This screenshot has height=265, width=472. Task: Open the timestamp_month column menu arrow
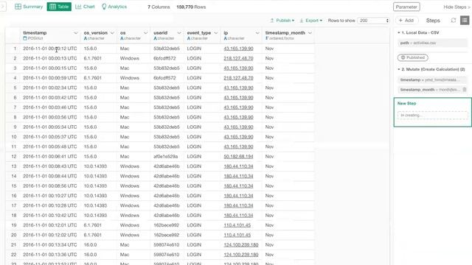[310, 33]
